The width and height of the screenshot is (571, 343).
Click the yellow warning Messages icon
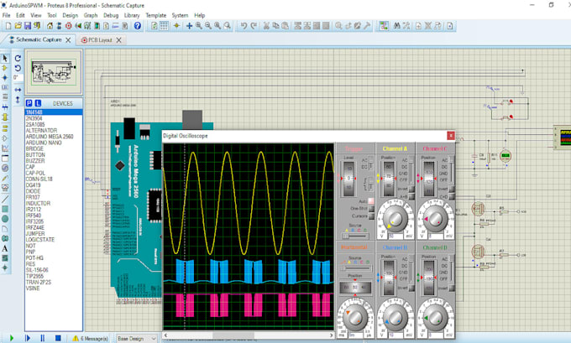click(76, 338)
